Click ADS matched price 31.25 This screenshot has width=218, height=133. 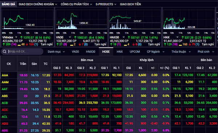[129, 130]
